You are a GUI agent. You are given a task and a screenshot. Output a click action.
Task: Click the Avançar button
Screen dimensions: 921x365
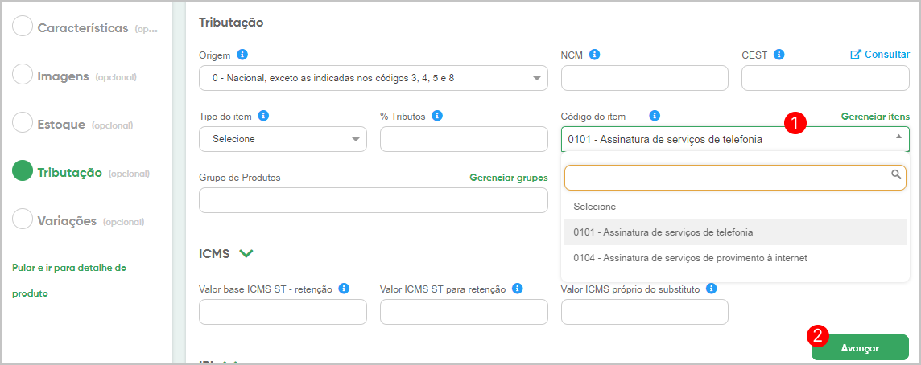tap(860, 347)
